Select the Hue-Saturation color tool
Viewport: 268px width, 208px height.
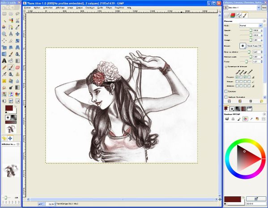pyautogui.click(x=11, y=94)
